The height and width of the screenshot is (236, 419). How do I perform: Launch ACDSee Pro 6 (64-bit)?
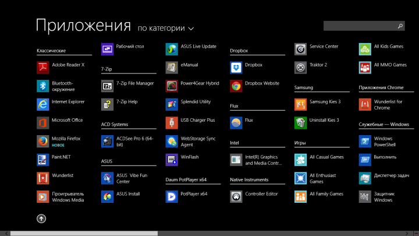tap(108, 141)
